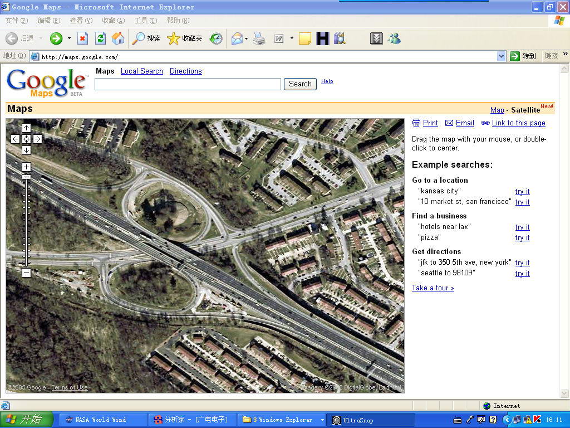Open the 'Take a tour' link

coord(433,288)
